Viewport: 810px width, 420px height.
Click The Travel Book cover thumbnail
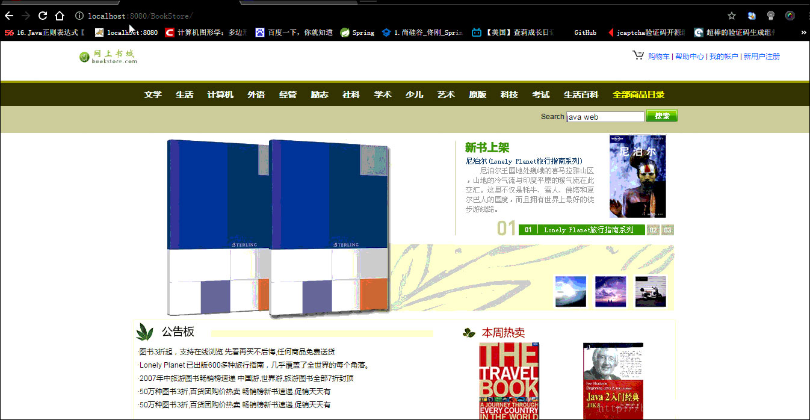(x=509, y=380)
